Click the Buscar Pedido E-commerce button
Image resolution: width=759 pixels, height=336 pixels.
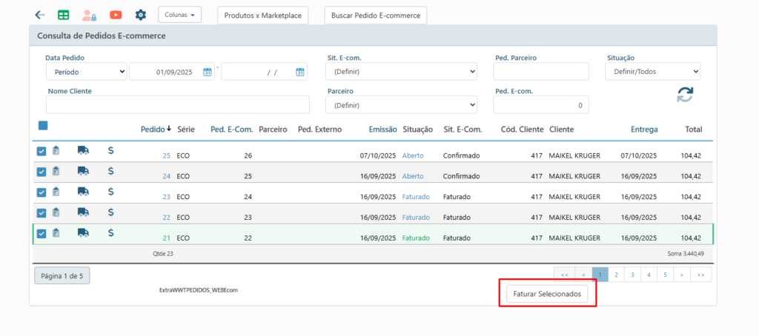tap(375, 16)
